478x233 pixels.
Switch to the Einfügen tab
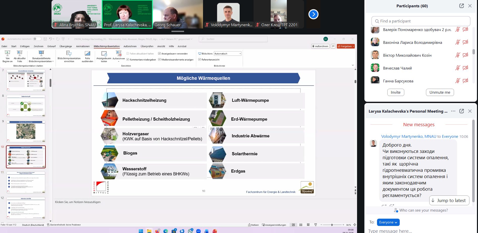(25, 46)
